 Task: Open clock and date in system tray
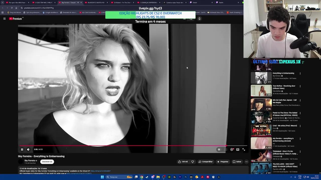click(315, 177)
